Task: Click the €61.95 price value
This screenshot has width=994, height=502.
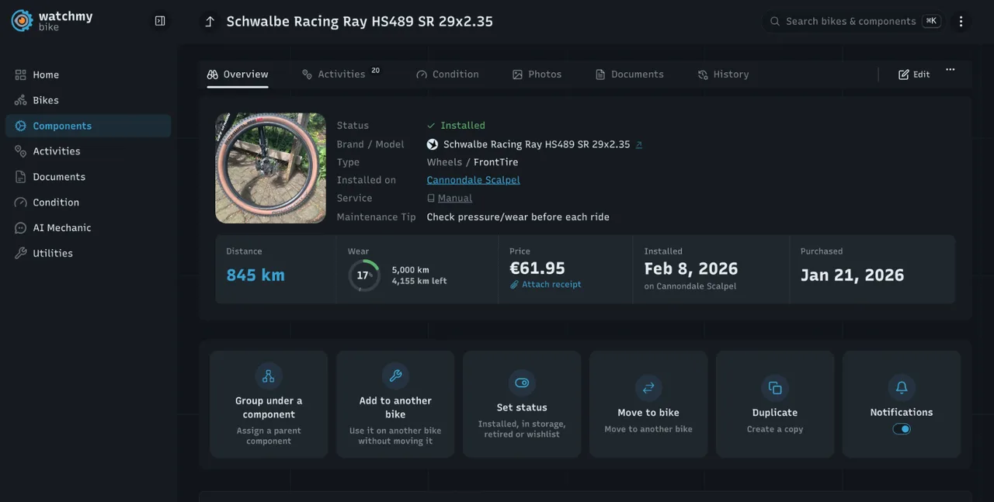Action: tap(537, 268)
